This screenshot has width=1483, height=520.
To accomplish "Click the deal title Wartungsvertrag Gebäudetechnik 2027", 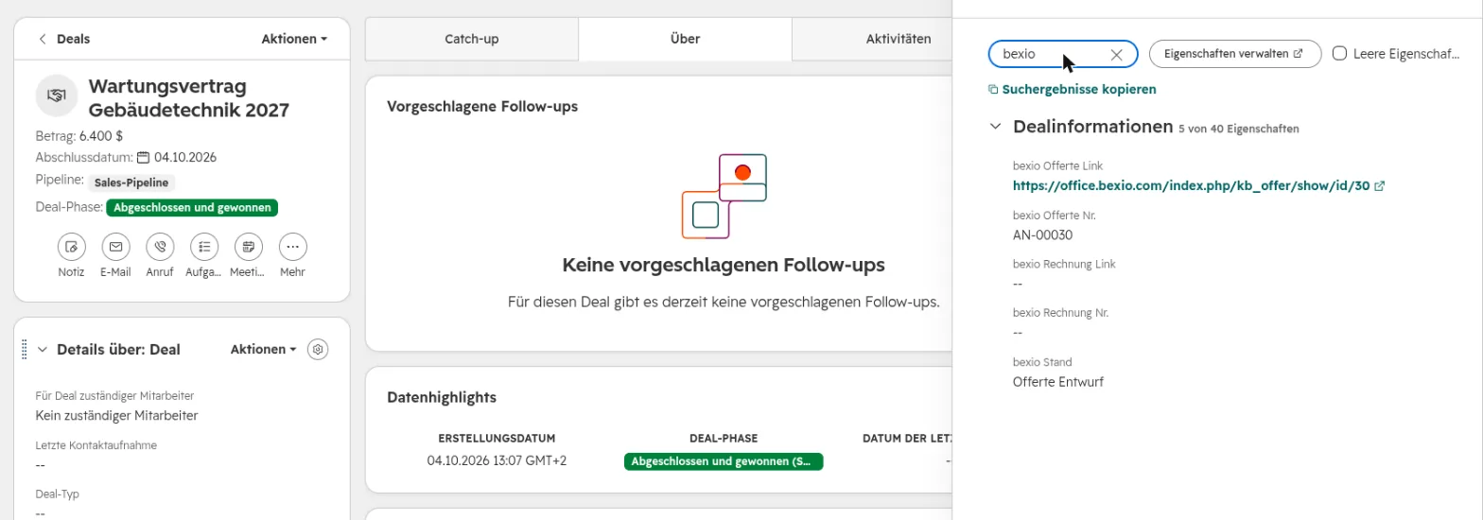I will (188, 97).
